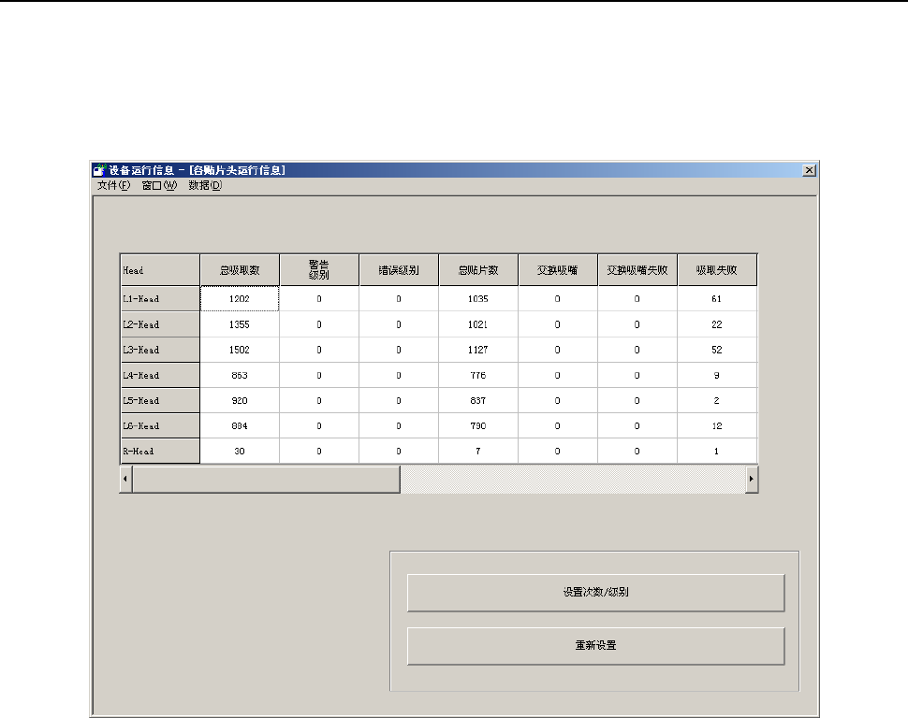
Task: Click the L3-Head 总贴片数 cell showing 1127
Action: click(478, 350)
